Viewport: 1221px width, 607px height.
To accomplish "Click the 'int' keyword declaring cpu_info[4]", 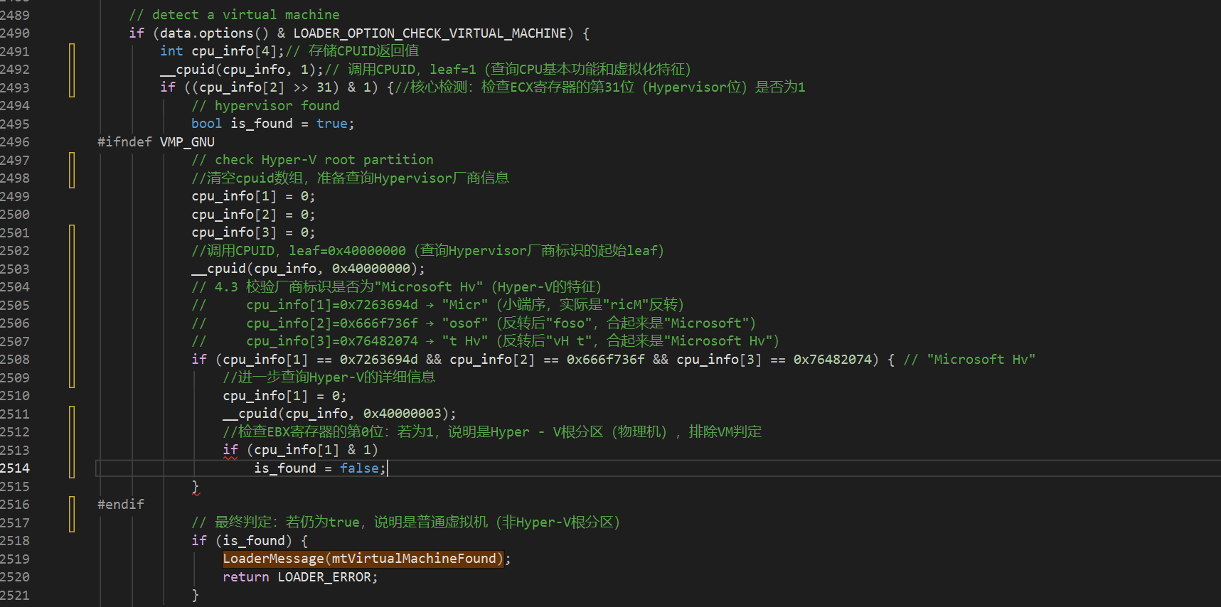I will 171,51.
